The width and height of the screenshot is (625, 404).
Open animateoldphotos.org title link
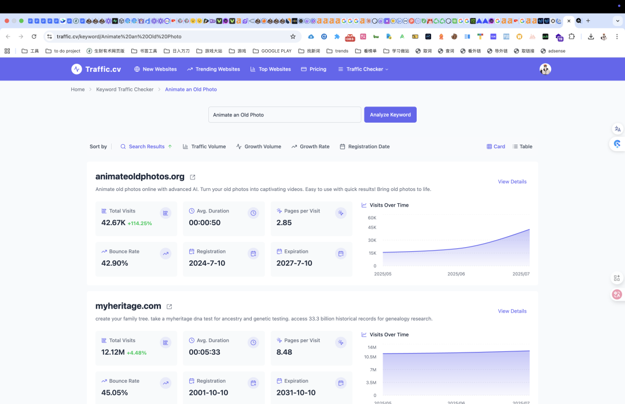[140, 177]
